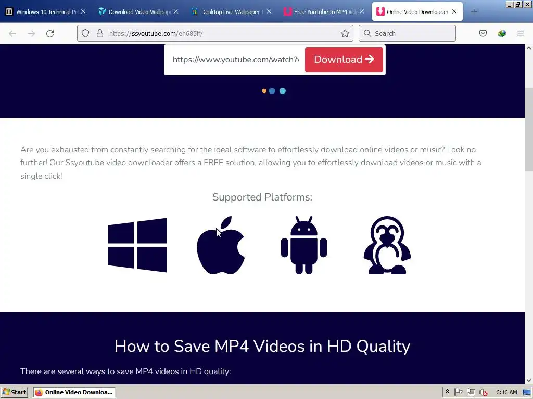Viewport: 533px width, 399px height.
Task: Click 'How to Save MP4 Videos in HD Quality' heading
Action: [262, 346]
